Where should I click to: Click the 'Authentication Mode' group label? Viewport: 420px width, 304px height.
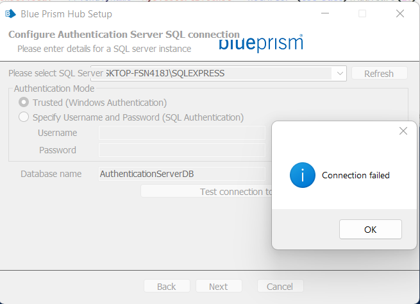(x=54, y=89)
